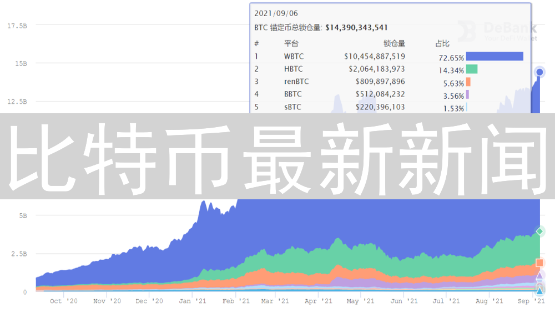Click the blue circle marker at chart peak
This screenshot has height=312, width=555.
click(539, 72)
